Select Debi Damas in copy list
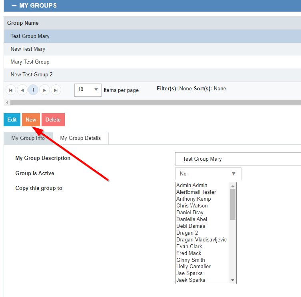Image resolution: width=301 pixels, height=297 pixels. 203,226
